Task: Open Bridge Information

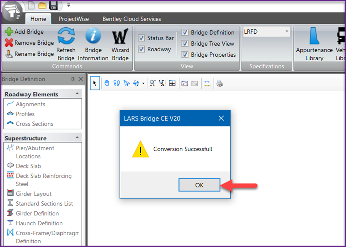Action: point(93,44)
